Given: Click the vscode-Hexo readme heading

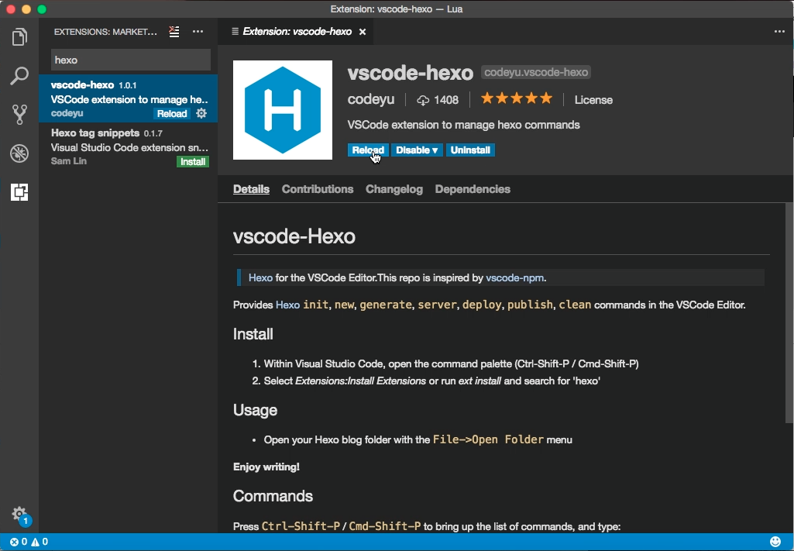Looking at the screenshot, I should [x=294, y=236].
